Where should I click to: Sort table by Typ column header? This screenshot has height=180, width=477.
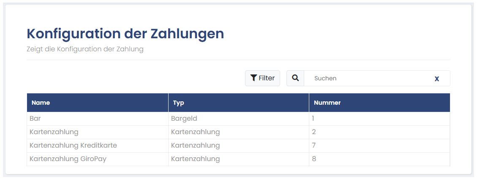(x=178, y=103)
